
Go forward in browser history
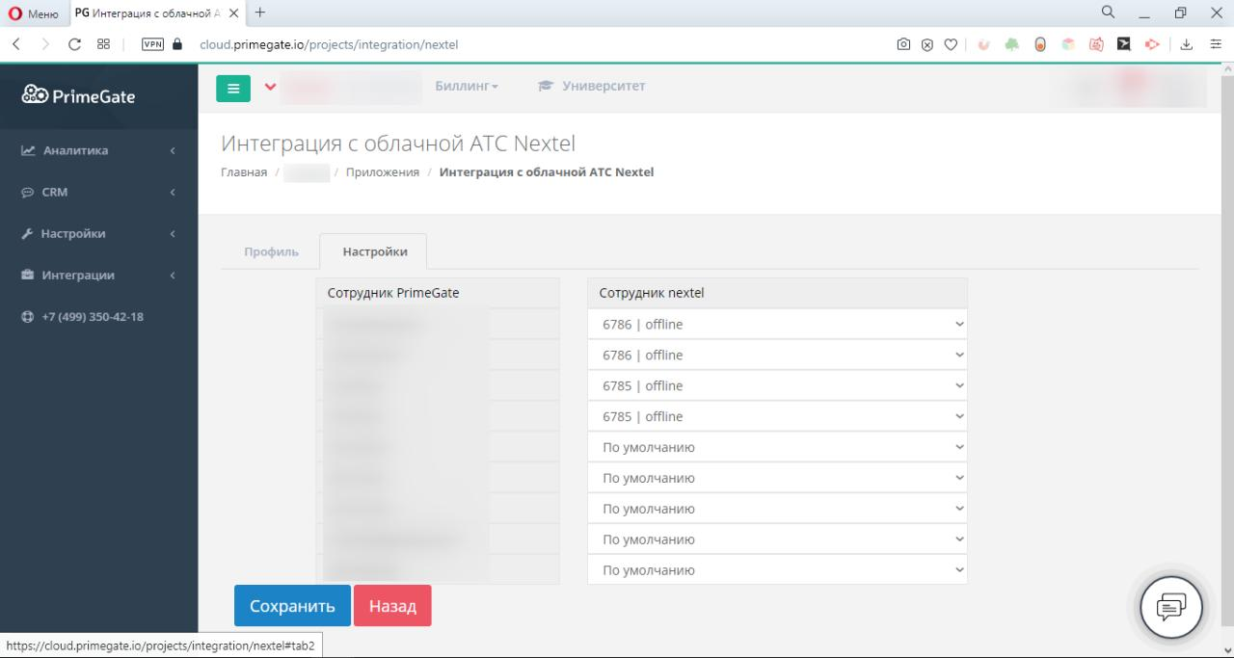click(x=44, y=43)
